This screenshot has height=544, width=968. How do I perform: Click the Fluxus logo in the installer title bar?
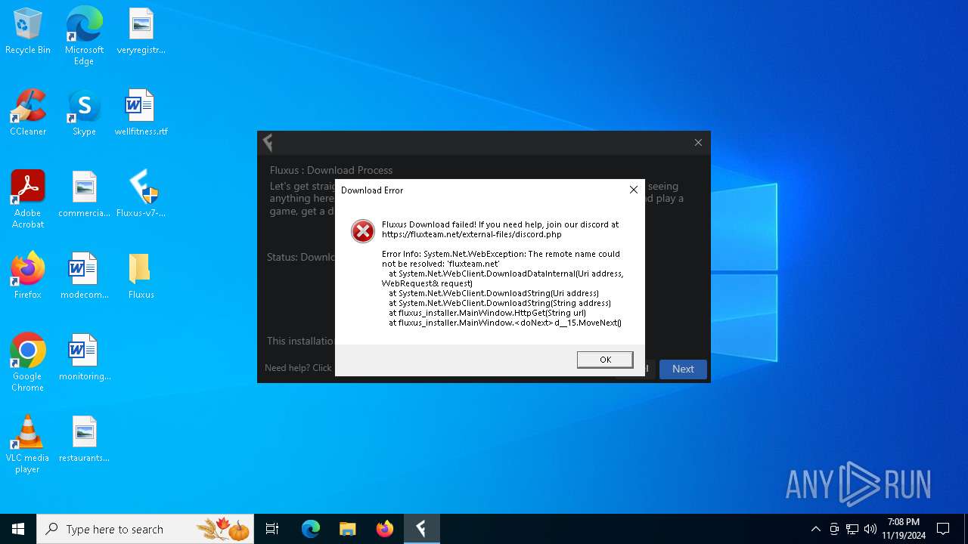coord(268,142)
